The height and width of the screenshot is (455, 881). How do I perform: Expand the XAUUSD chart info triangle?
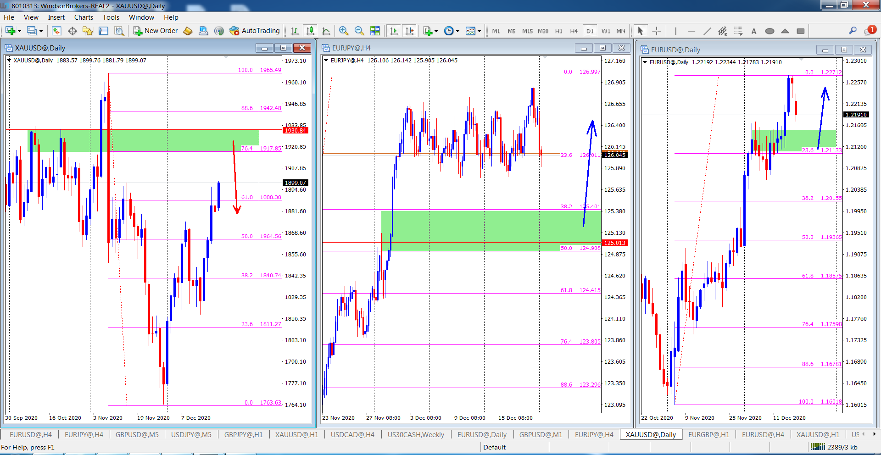(9, 60)
